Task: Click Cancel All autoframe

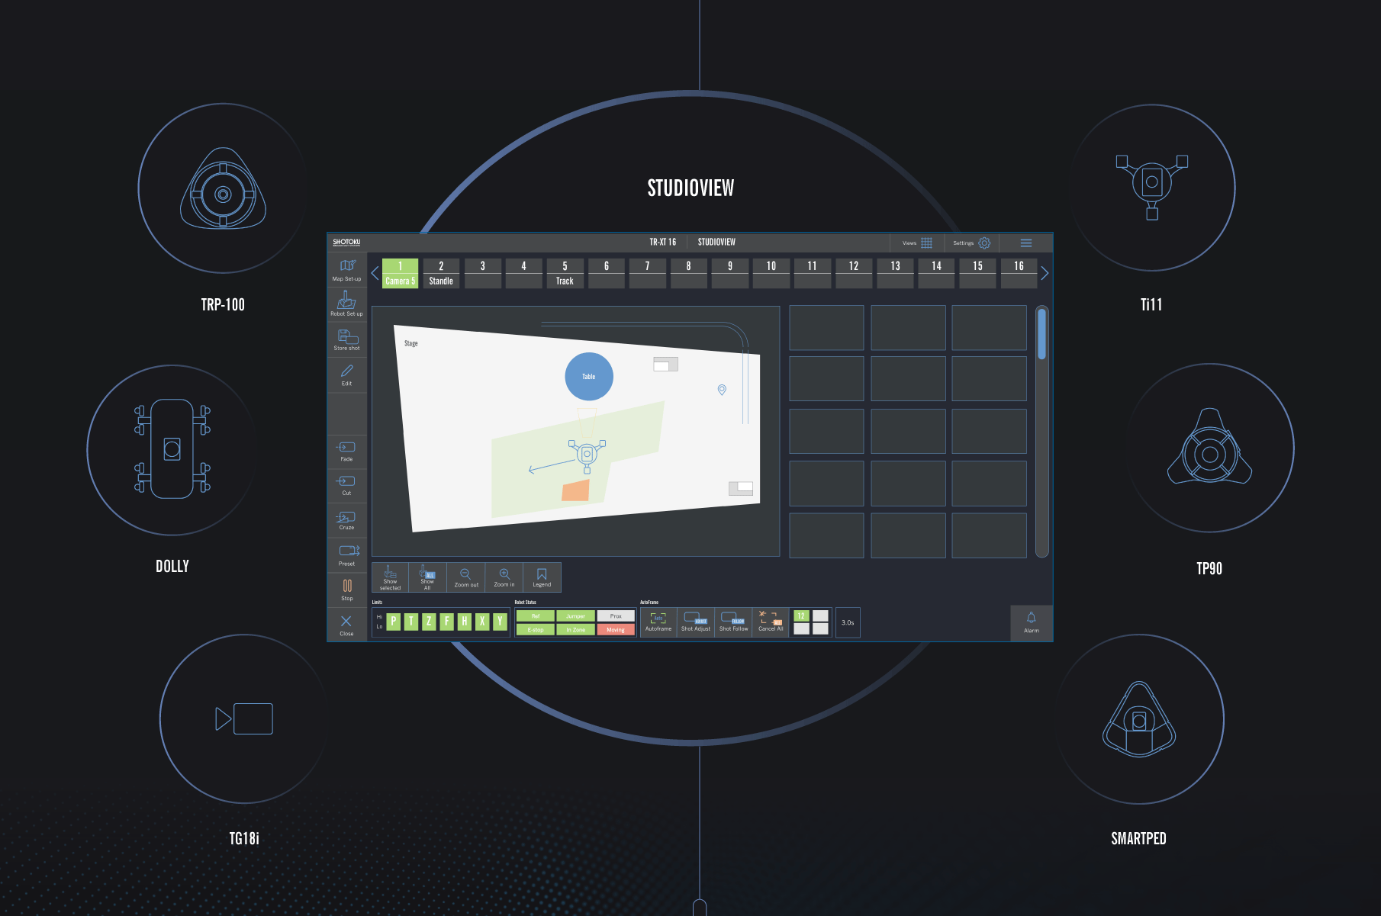Action: 771,622
